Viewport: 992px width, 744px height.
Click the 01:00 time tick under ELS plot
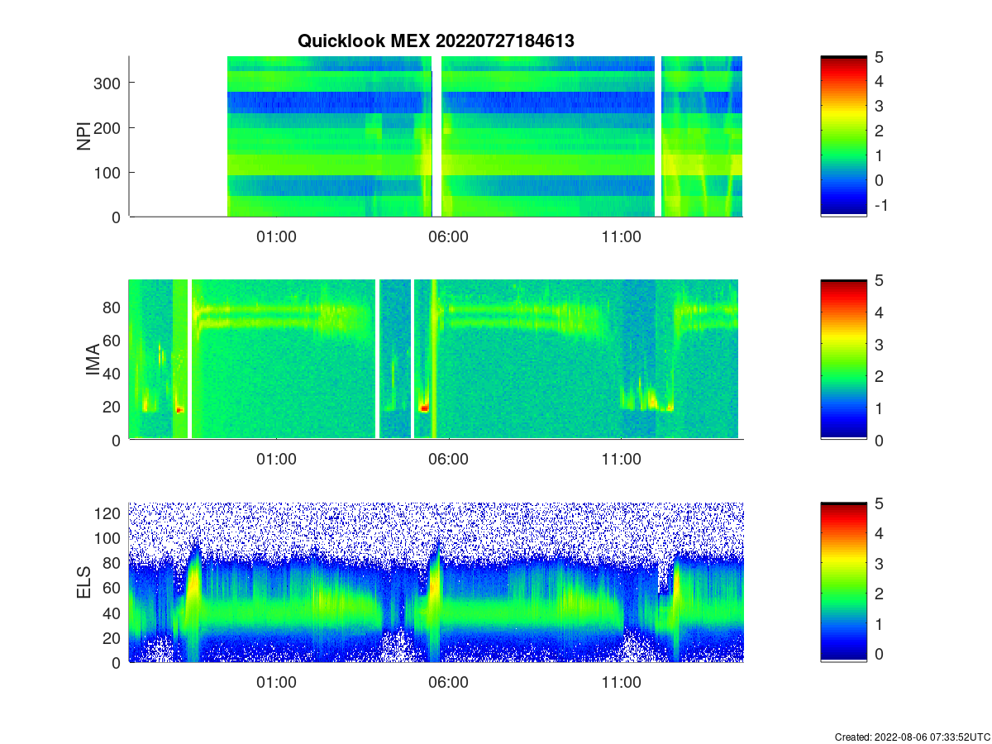(x=276, y=683)
